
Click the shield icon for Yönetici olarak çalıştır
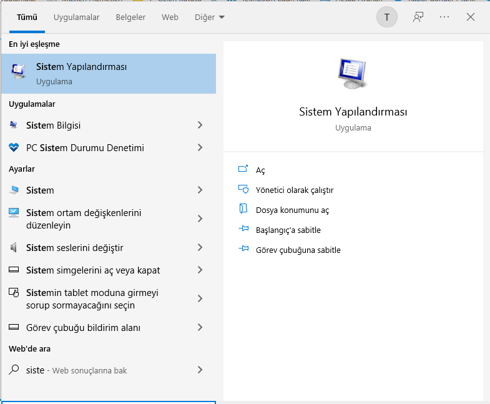243,189
